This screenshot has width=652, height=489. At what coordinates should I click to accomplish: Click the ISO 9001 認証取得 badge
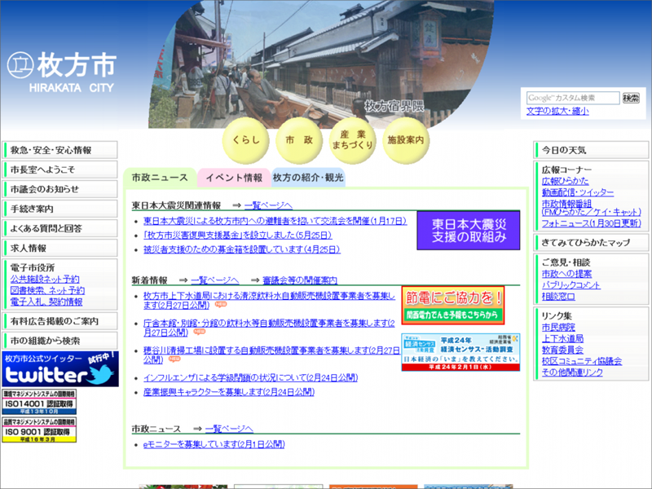click(x=39, y=432)
